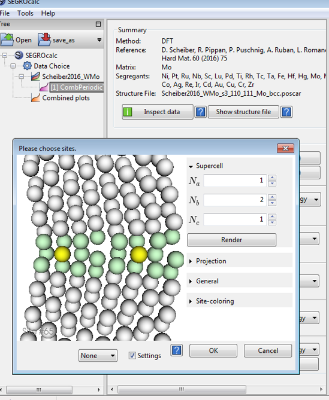Increase the Nc value with up arrow
The width and height of the screenshot is (329, 400).
(272, 216)
